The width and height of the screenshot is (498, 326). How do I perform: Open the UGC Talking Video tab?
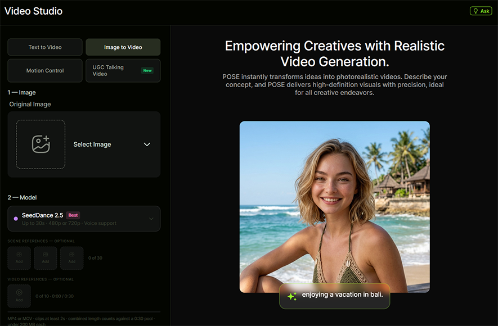[x=123, y=70]
